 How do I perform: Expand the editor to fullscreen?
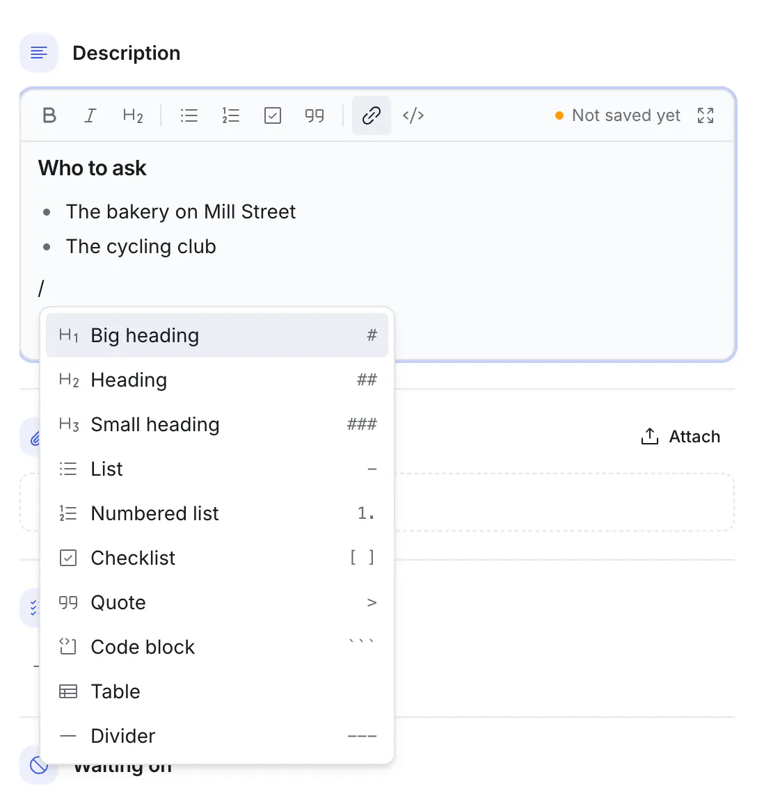tap(706, 115)
